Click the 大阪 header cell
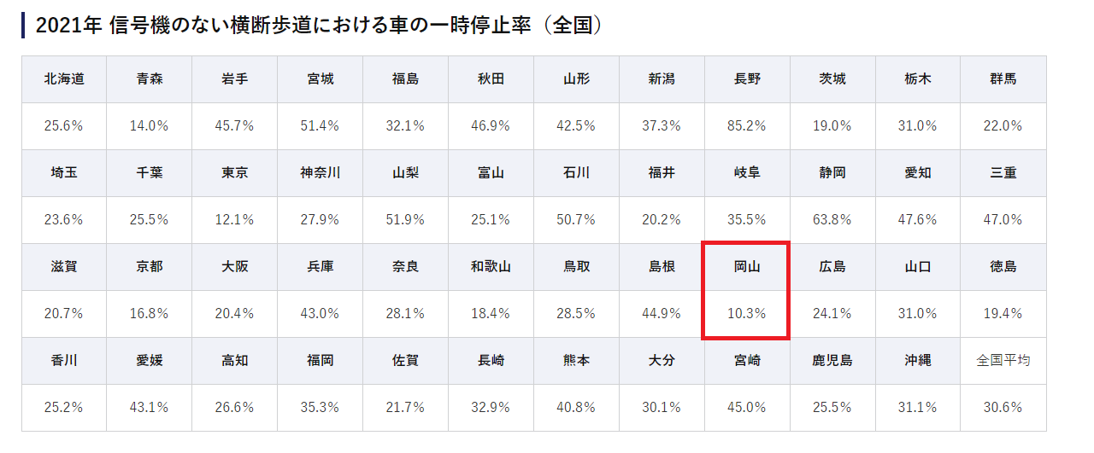The image size is (1094, 453). [235, 267]
